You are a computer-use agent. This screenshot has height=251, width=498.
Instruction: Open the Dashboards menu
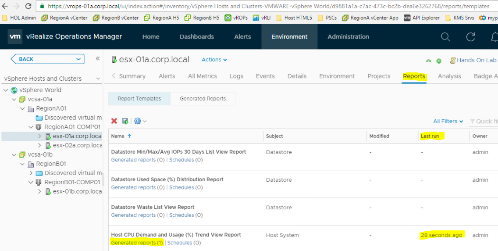point(197,36)
